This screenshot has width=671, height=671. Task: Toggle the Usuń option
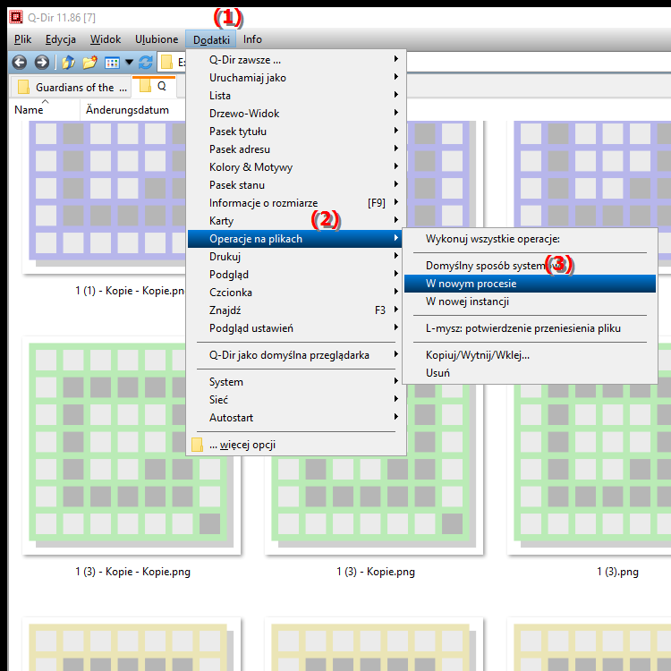530,373
